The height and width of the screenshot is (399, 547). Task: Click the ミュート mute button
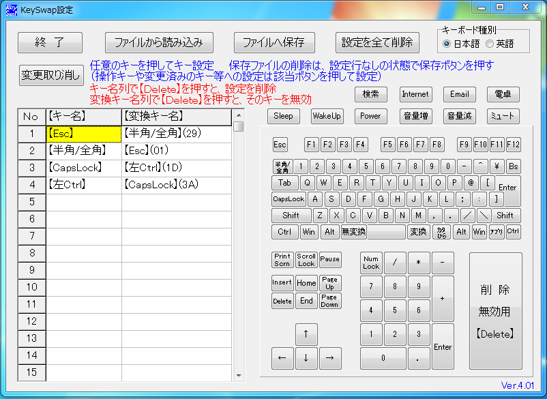point(503,116)
